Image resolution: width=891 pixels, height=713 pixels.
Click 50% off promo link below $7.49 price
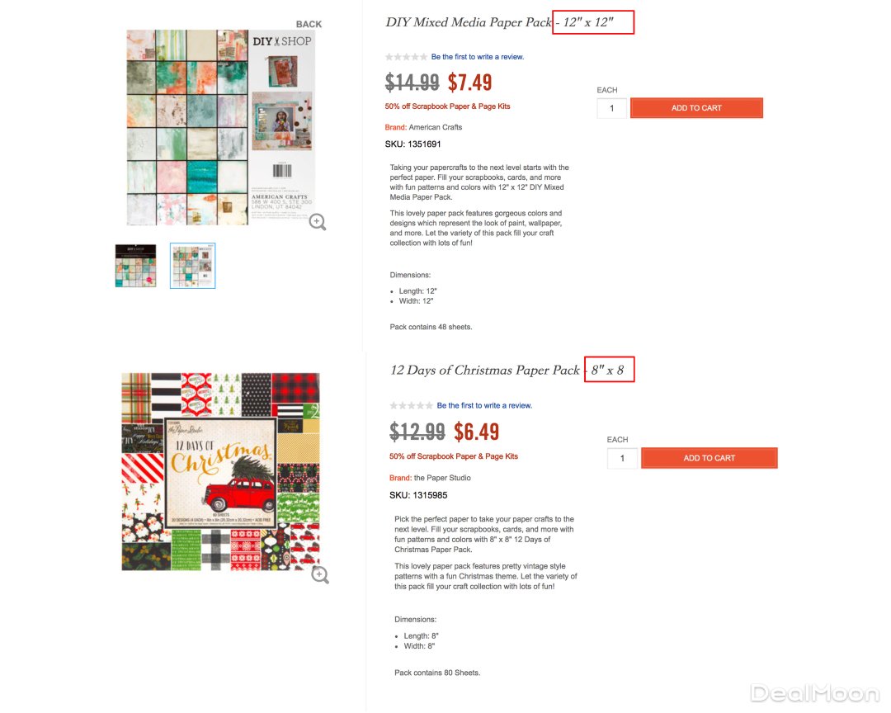point(447,106)
